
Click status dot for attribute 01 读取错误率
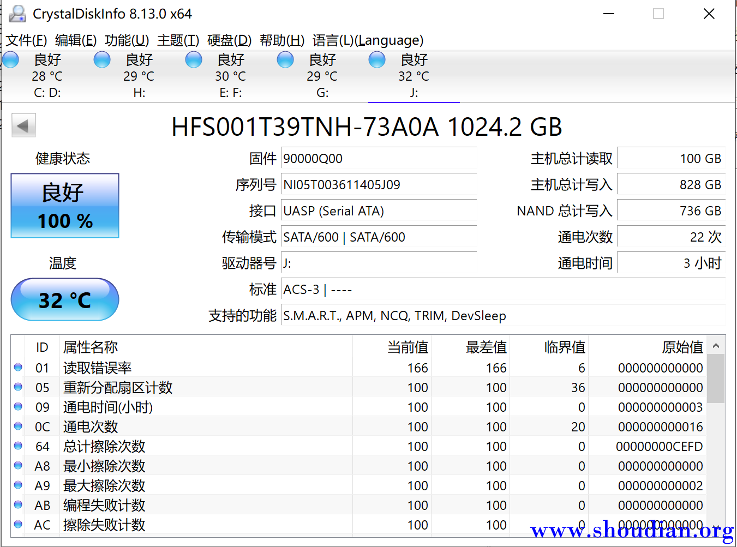point(18,367)
